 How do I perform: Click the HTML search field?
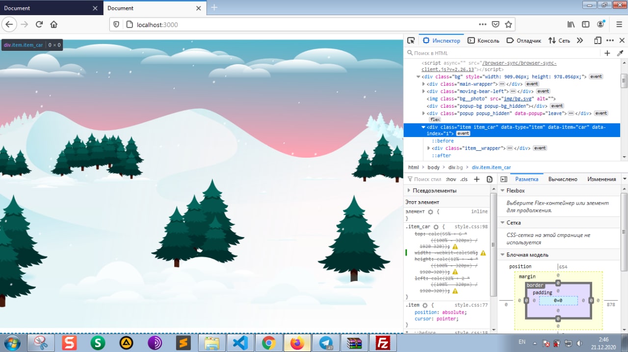click(x=503, y=53)
